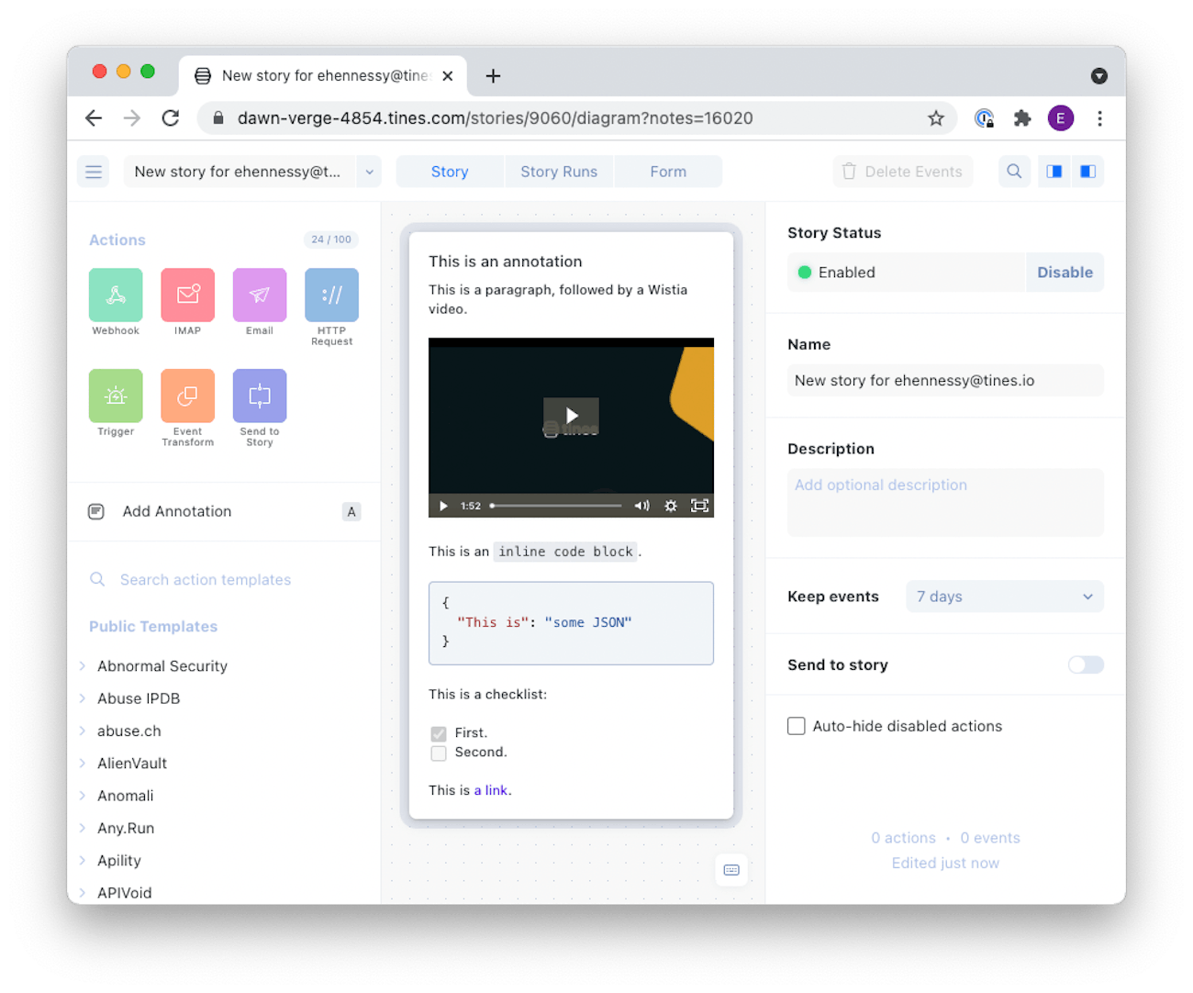Open the story name dropdown arrow
The width and height of the screenshot is (1193, 993).
tap(369, 172)
